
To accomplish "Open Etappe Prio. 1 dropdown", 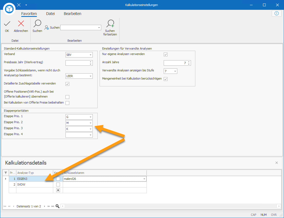I will click(91, 117).
